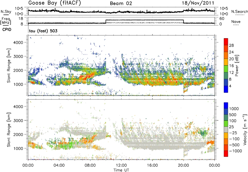Click the 'CPID' label
248x172 pixels.
pos(7,29)
